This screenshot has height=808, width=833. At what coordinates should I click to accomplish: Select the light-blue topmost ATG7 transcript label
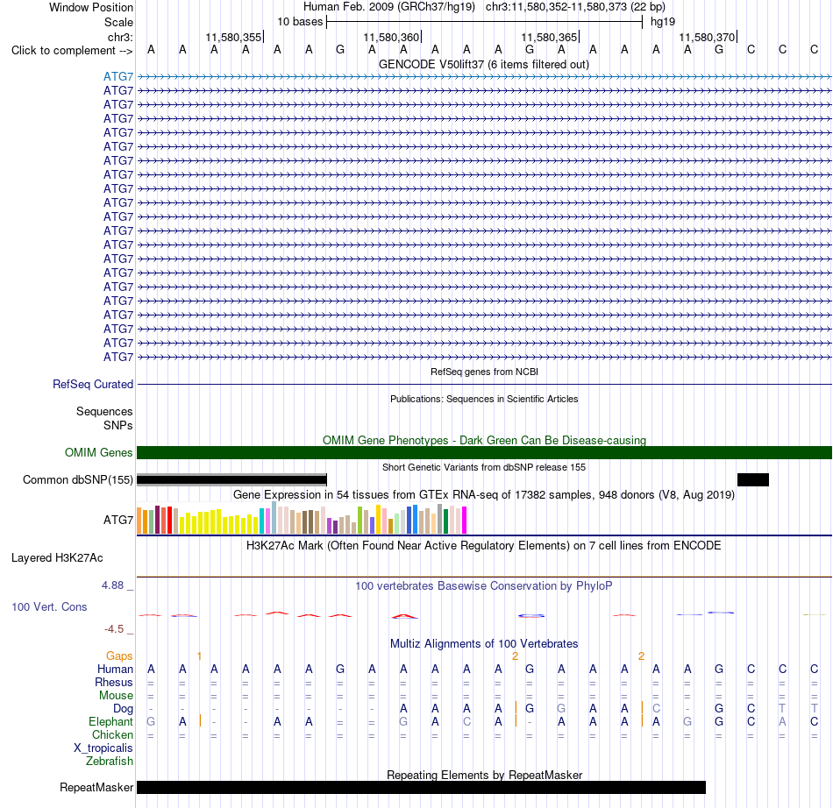click(x=118, y=76)
